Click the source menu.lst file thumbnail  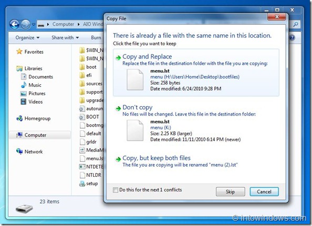(135, 80)
